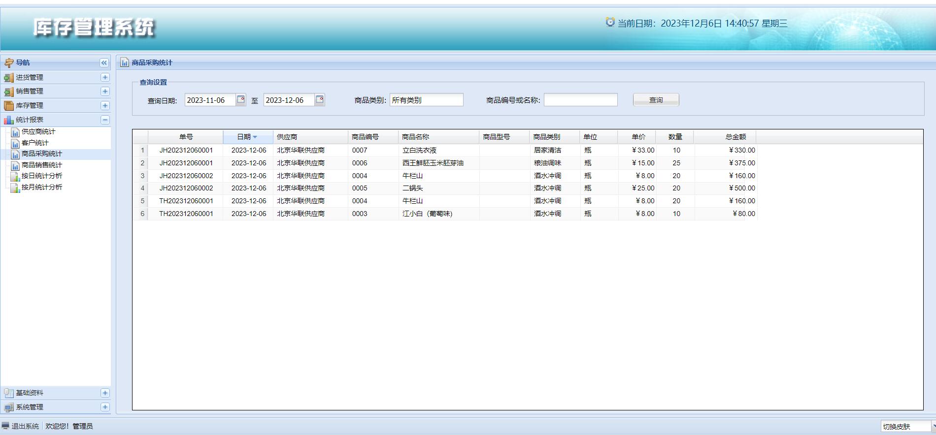Click the 商品销售统计 chart icon
The height and width of the screenshot is (435, 936).
click(15, 165)
